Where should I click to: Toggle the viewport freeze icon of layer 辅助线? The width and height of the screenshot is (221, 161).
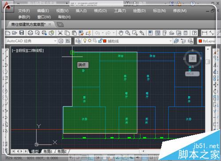(x=95, y=41)
